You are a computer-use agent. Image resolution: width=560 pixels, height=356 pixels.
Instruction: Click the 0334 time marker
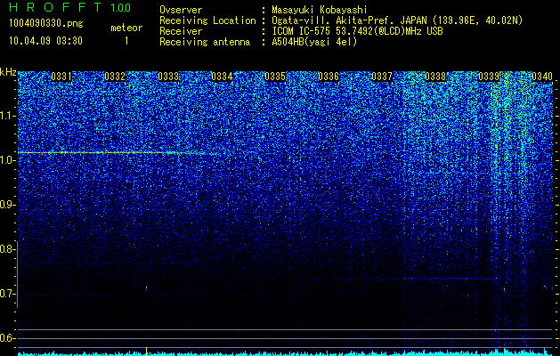coord(222,77)
